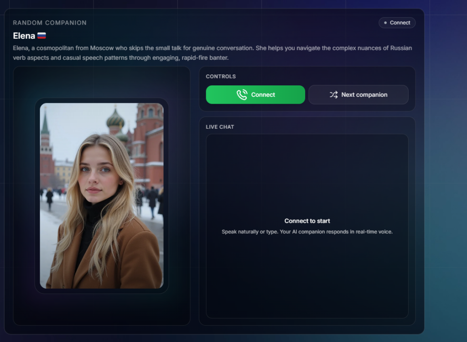Open Elena's portrait photo
This screenshot has width=467, height=342.
tap(102, 195)
